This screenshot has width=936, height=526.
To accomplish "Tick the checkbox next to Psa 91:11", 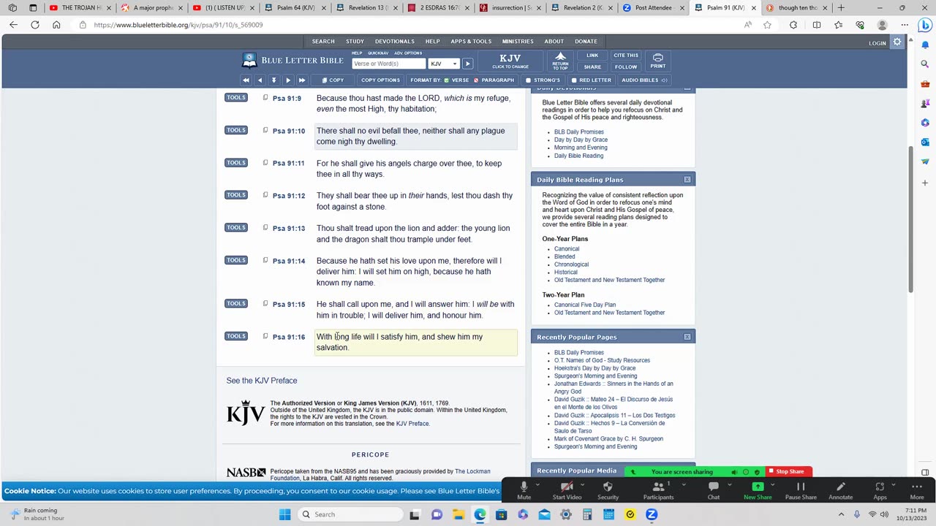I will point(265,162).
